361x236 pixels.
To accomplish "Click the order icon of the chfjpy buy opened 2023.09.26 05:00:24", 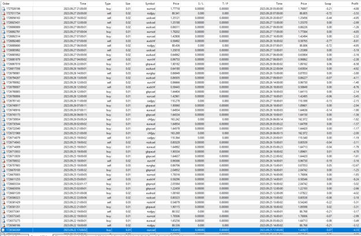I will coord(3,119).
